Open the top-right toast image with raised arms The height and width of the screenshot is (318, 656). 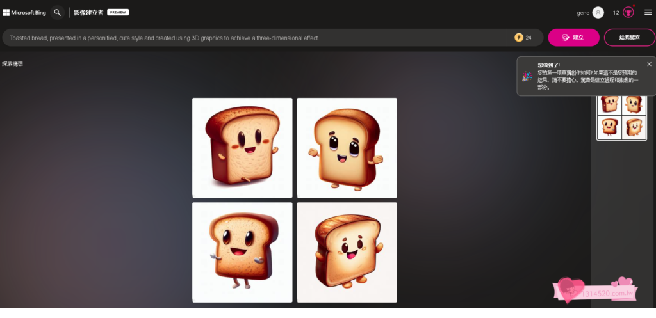click(x=347, y=148)
